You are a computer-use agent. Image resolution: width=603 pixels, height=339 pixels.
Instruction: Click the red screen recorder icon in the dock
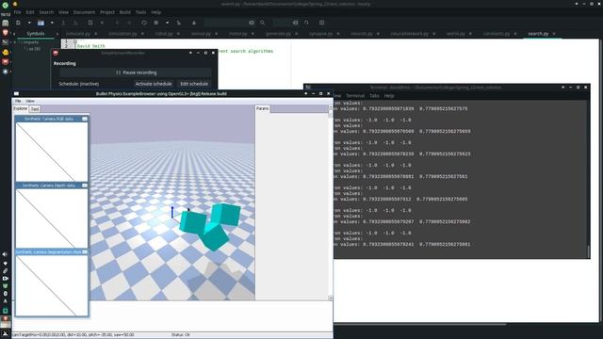[6, 61]
